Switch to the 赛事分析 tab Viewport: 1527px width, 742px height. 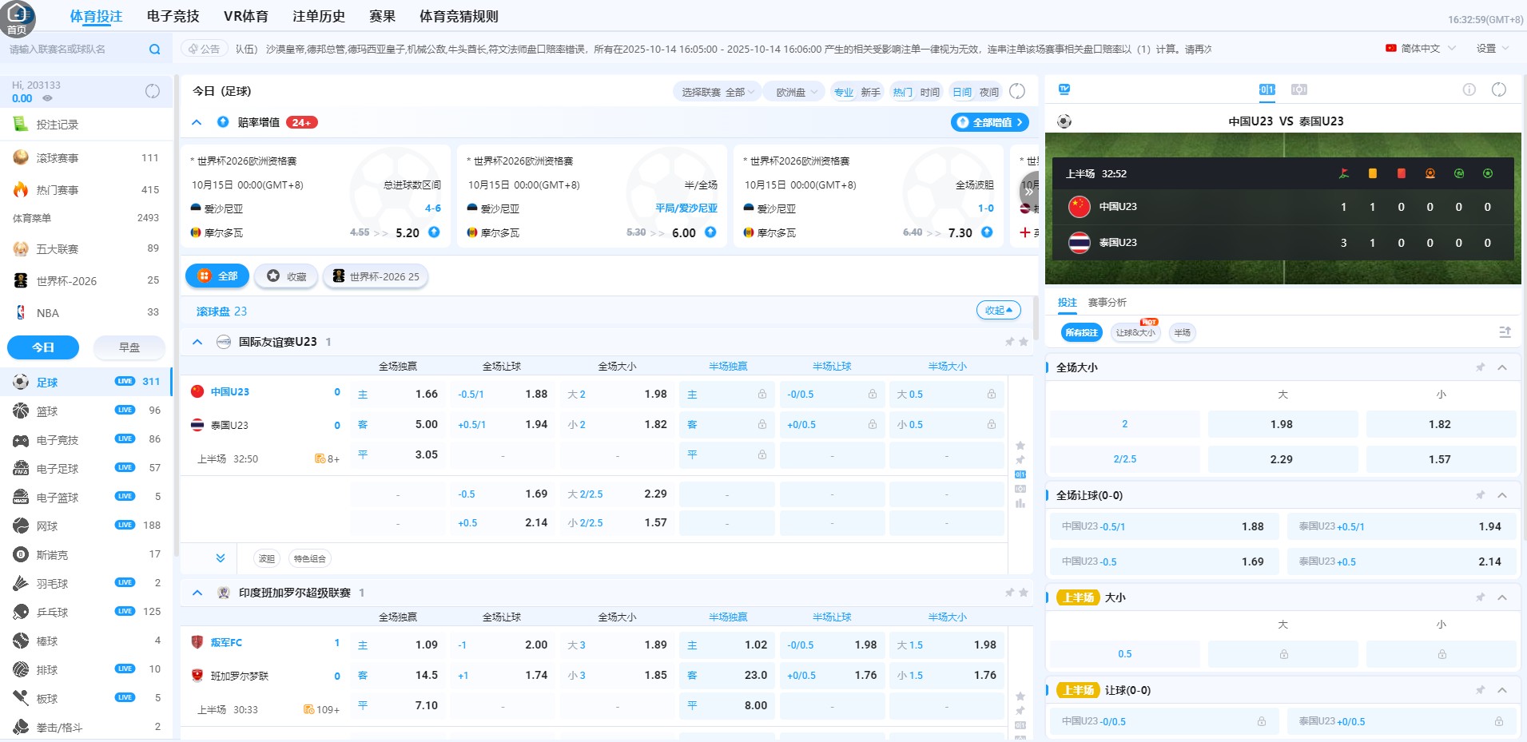click(x=1107, y=303)
